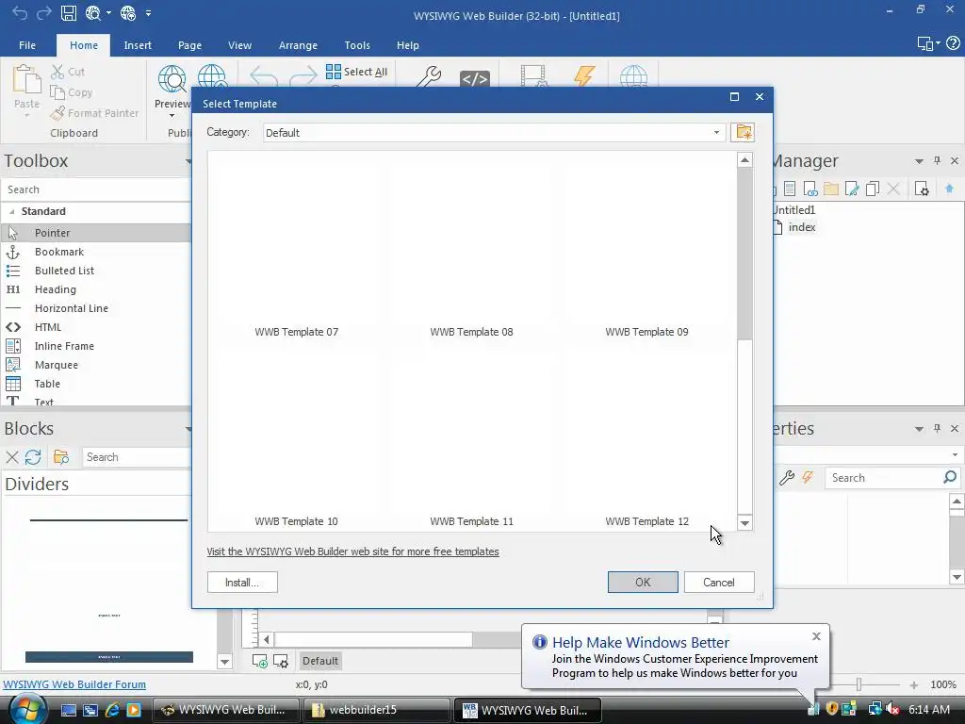Open the Category dropdown in Select Template
965x724 pixels.
click(x=716, y=132)
